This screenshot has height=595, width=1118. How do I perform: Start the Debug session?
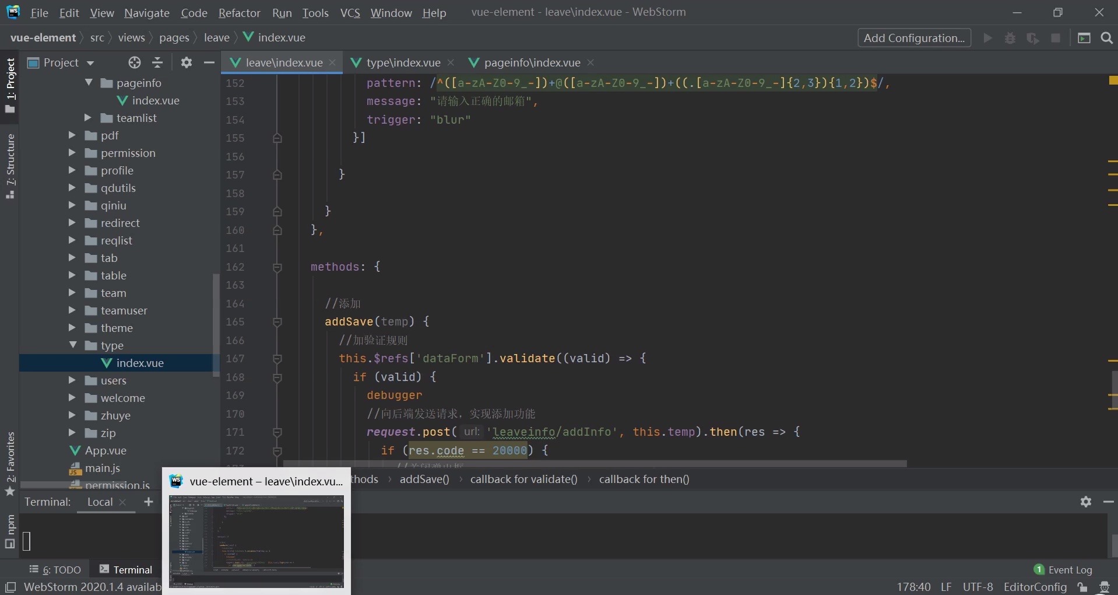click(1011, 38)
